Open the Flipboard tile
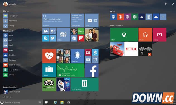176x105 pixels. (x=81, y=38)
